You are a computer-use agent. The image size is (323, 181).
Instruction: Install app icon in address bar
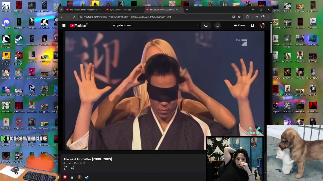pyautogui.click(x=234, y=17)
